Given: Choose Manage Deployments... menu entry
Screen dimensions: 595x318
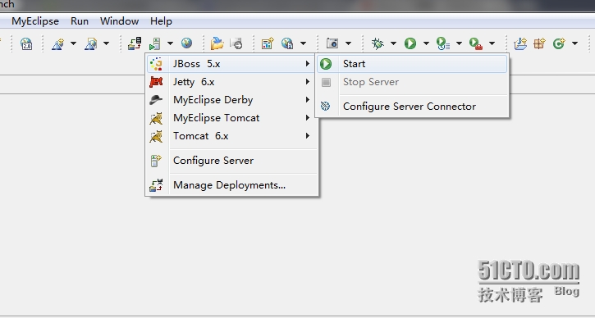Looking at the screenshot, I should point(231,185).
